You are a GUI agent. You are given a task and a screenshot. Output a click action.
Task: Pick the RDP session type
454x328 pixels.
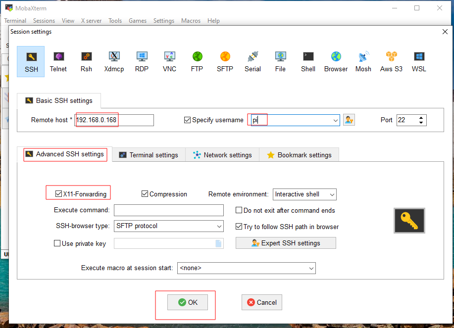(142, 62)
